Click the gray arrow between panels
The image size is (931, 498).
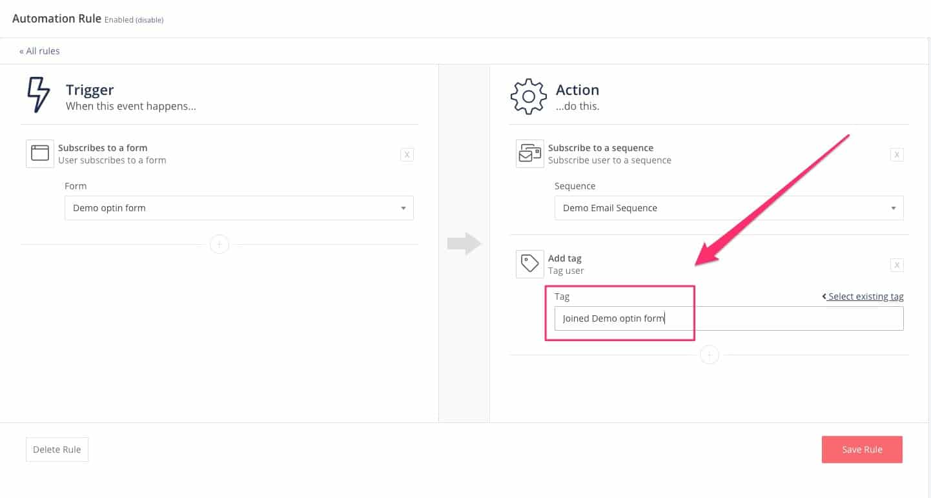pyautogui.click(x=464, y=244)
